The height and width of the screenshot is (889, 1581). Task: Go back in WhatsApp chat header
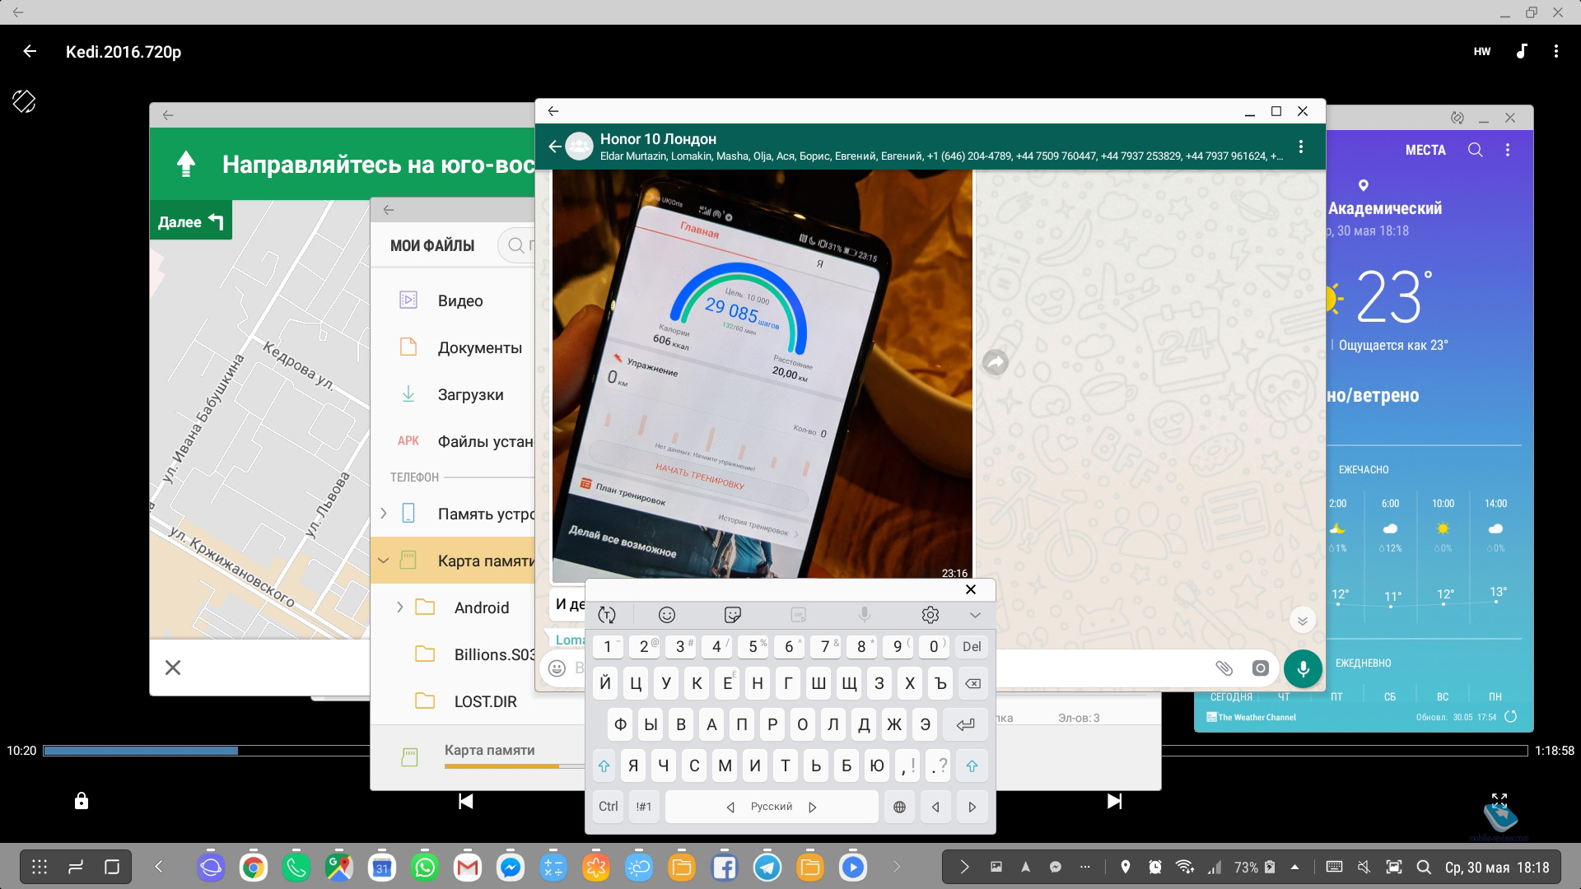click(x=554, y=147)
